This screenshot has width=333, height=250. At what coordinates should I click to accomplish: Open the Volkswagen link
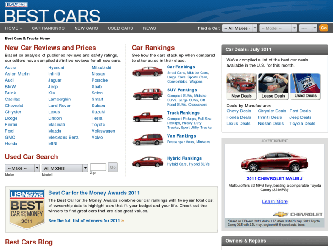coord(103,131)
